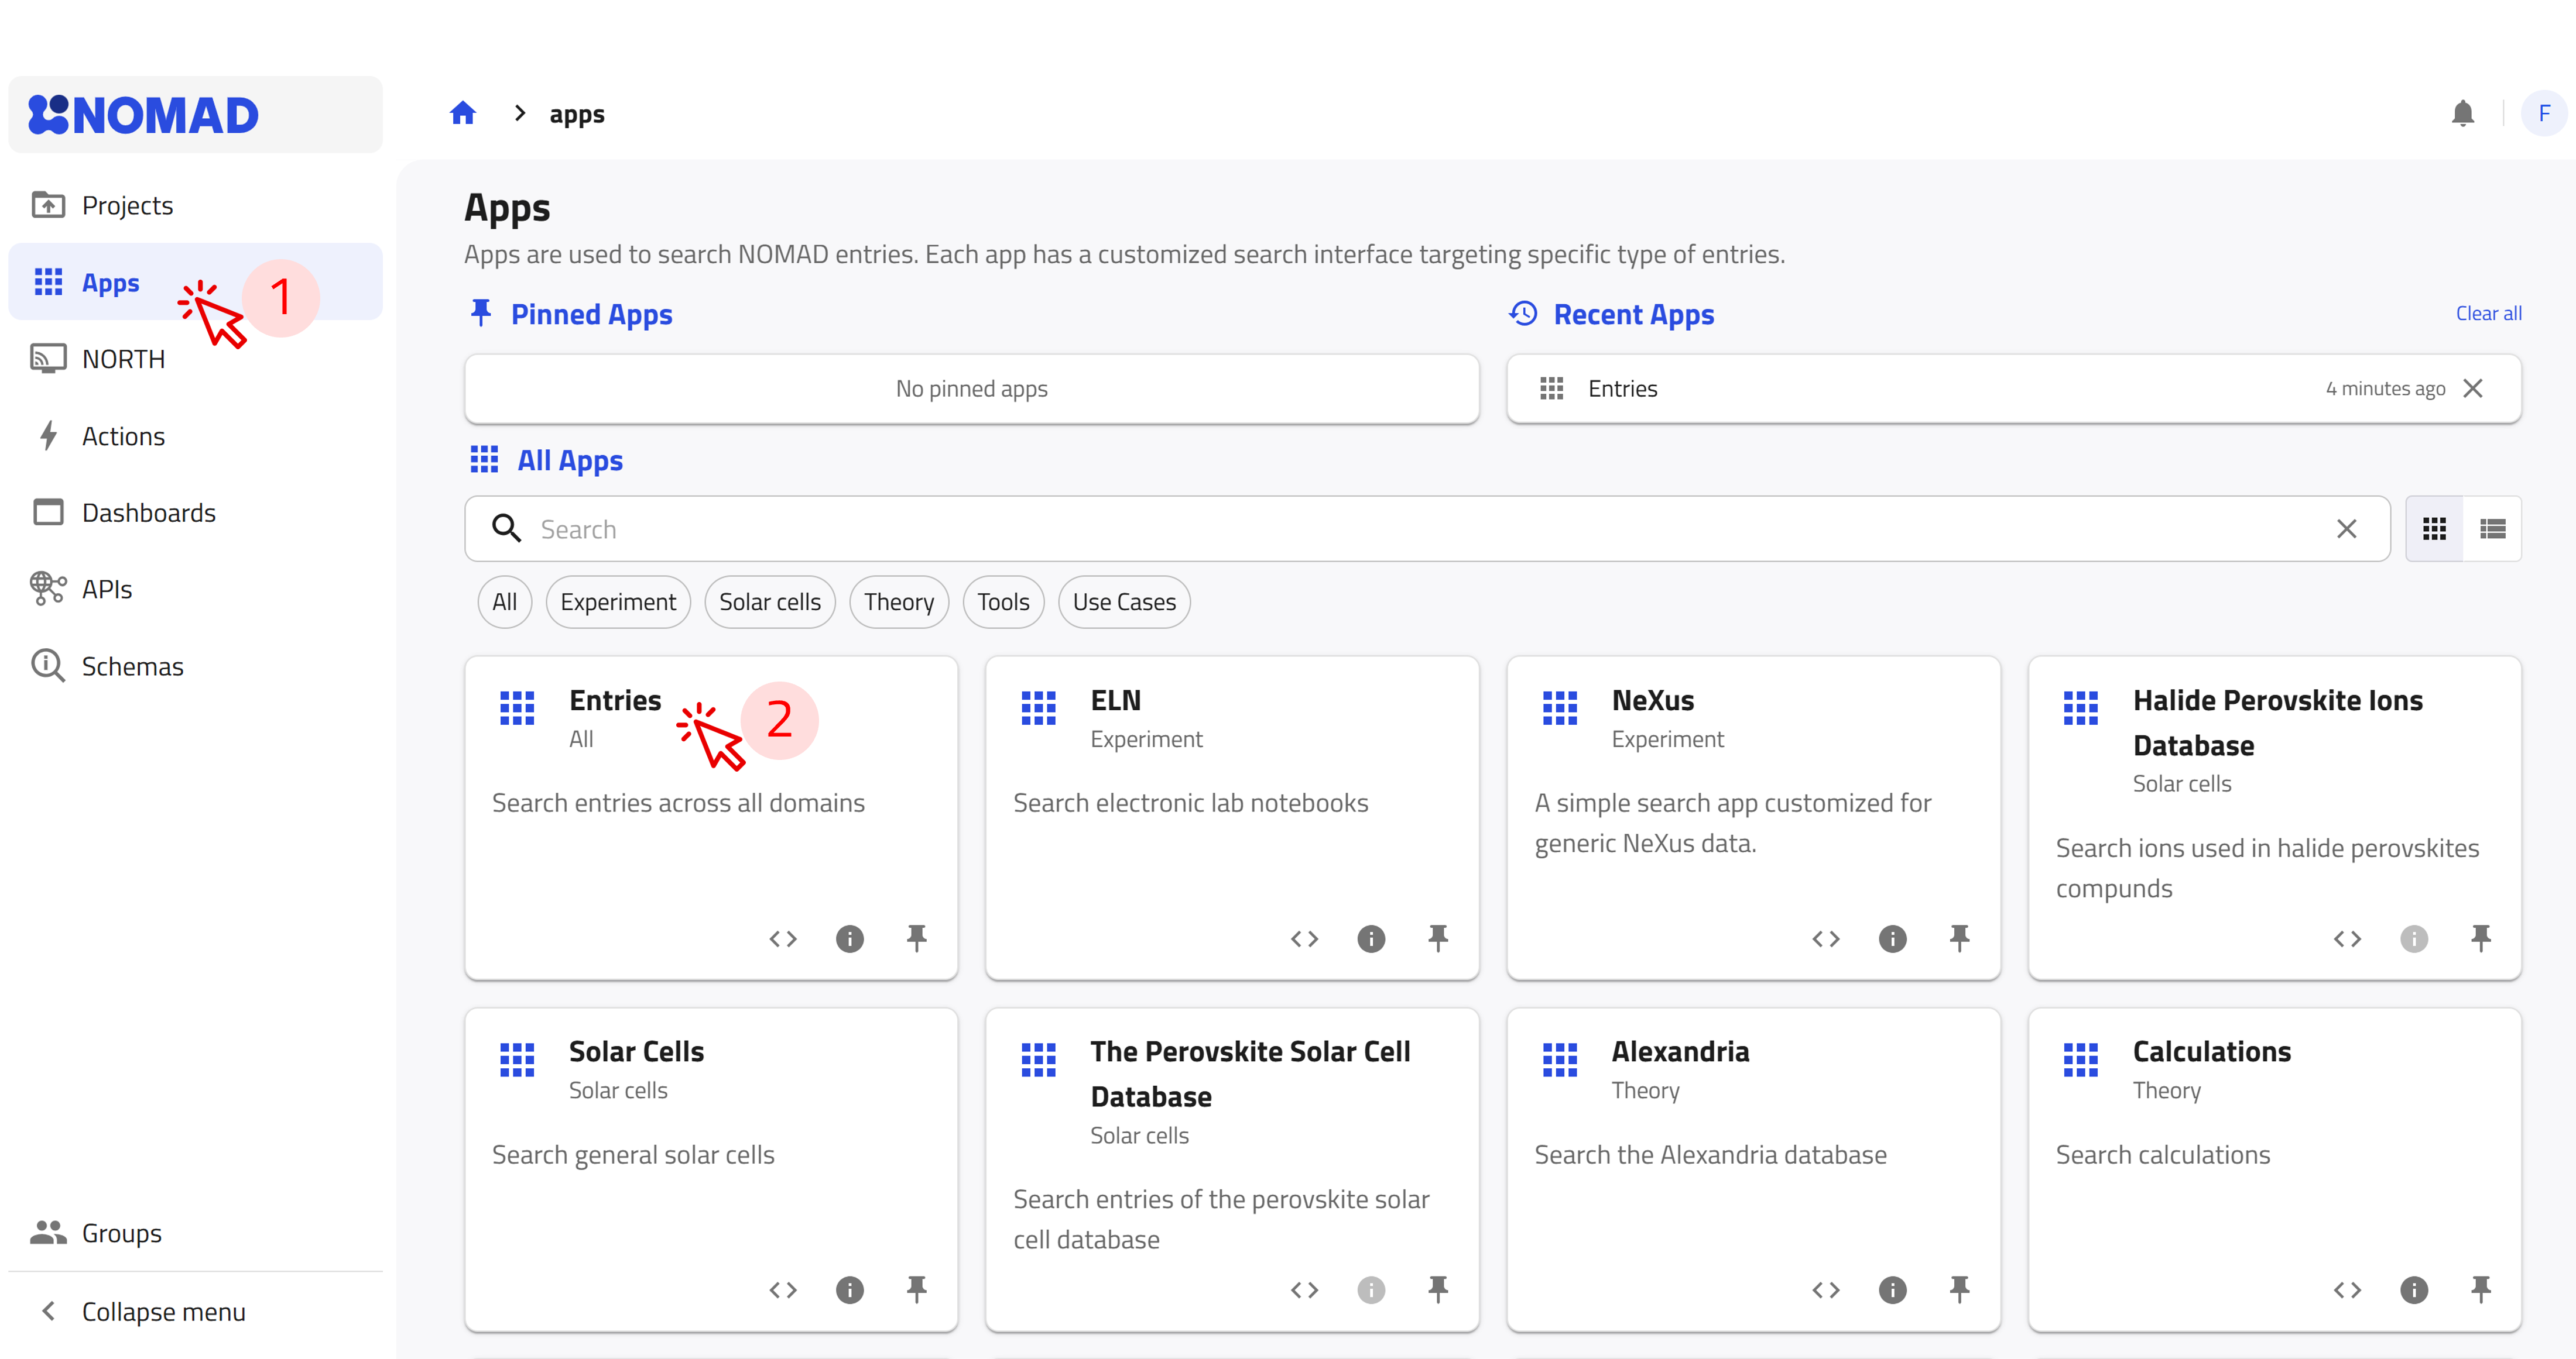Show info for NeXus app
Image resolution: width=2576 pixels, height=1359 pixels.
(x=1893, y=938)
